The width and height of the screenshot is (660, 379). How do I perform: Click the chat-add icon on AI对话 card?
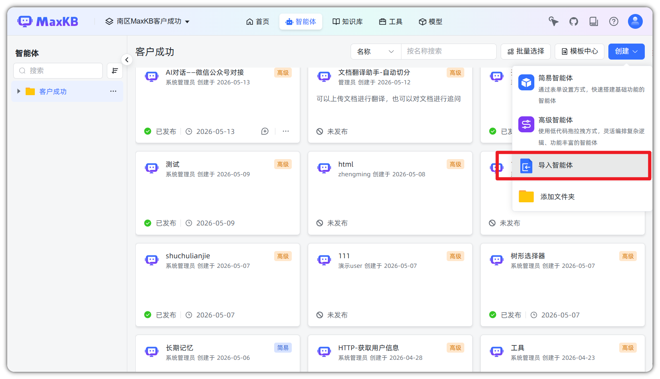pos(265,131)
